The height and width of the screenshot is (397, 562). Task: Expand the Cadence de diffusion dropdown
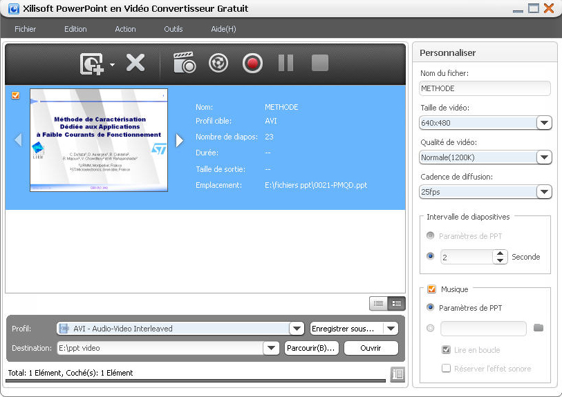544,192
